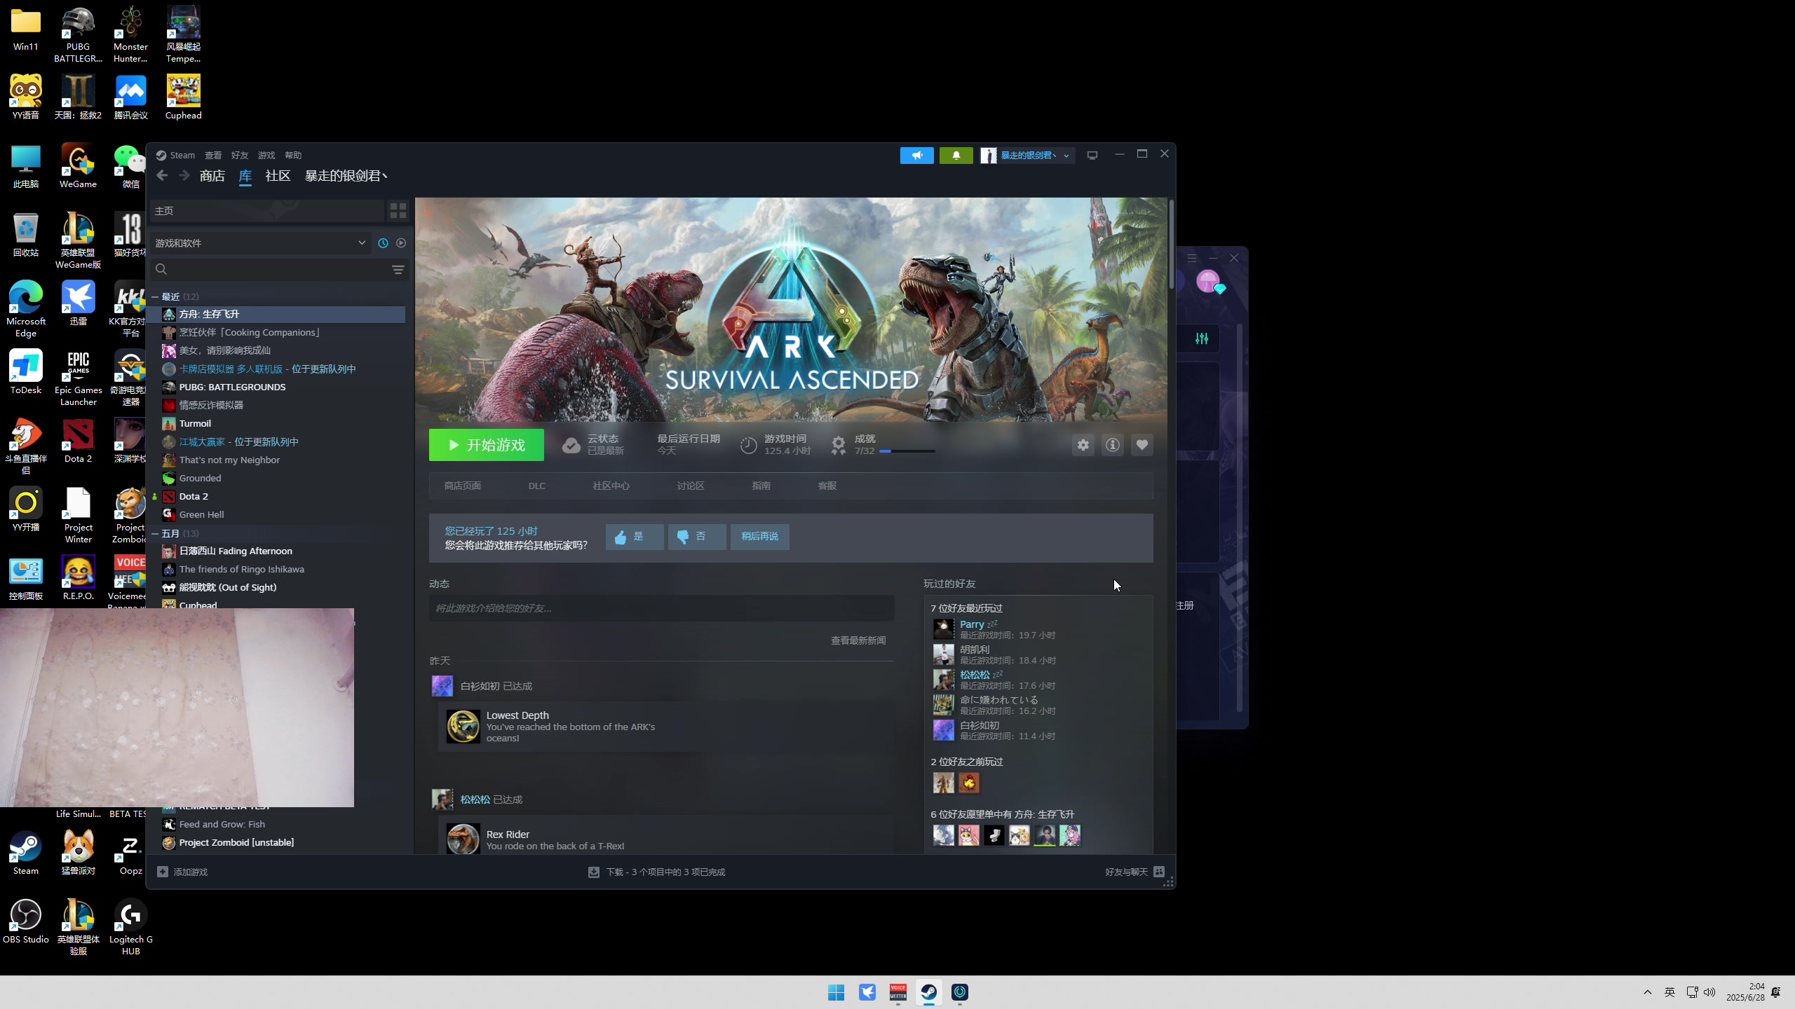The height and width of the screenshot is (1009, 1795).
Task: Click the Steam announcements megaphone icon
Action: pos(916,156)
